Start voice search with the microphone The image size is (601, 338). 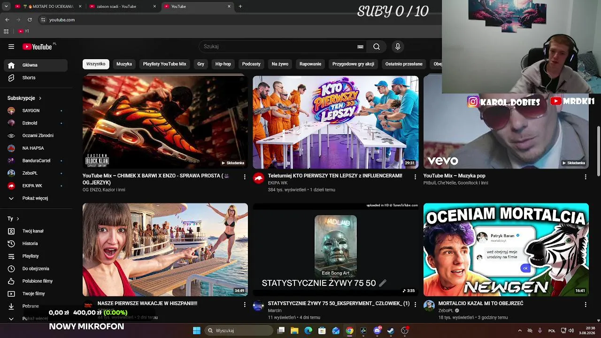[x=398, y=46]
